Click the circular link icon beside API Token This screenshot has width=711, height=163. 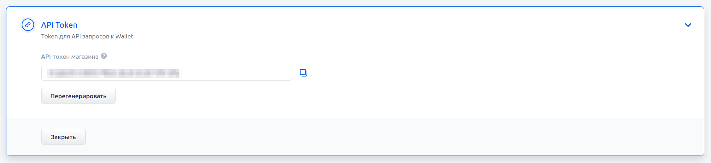28,25
